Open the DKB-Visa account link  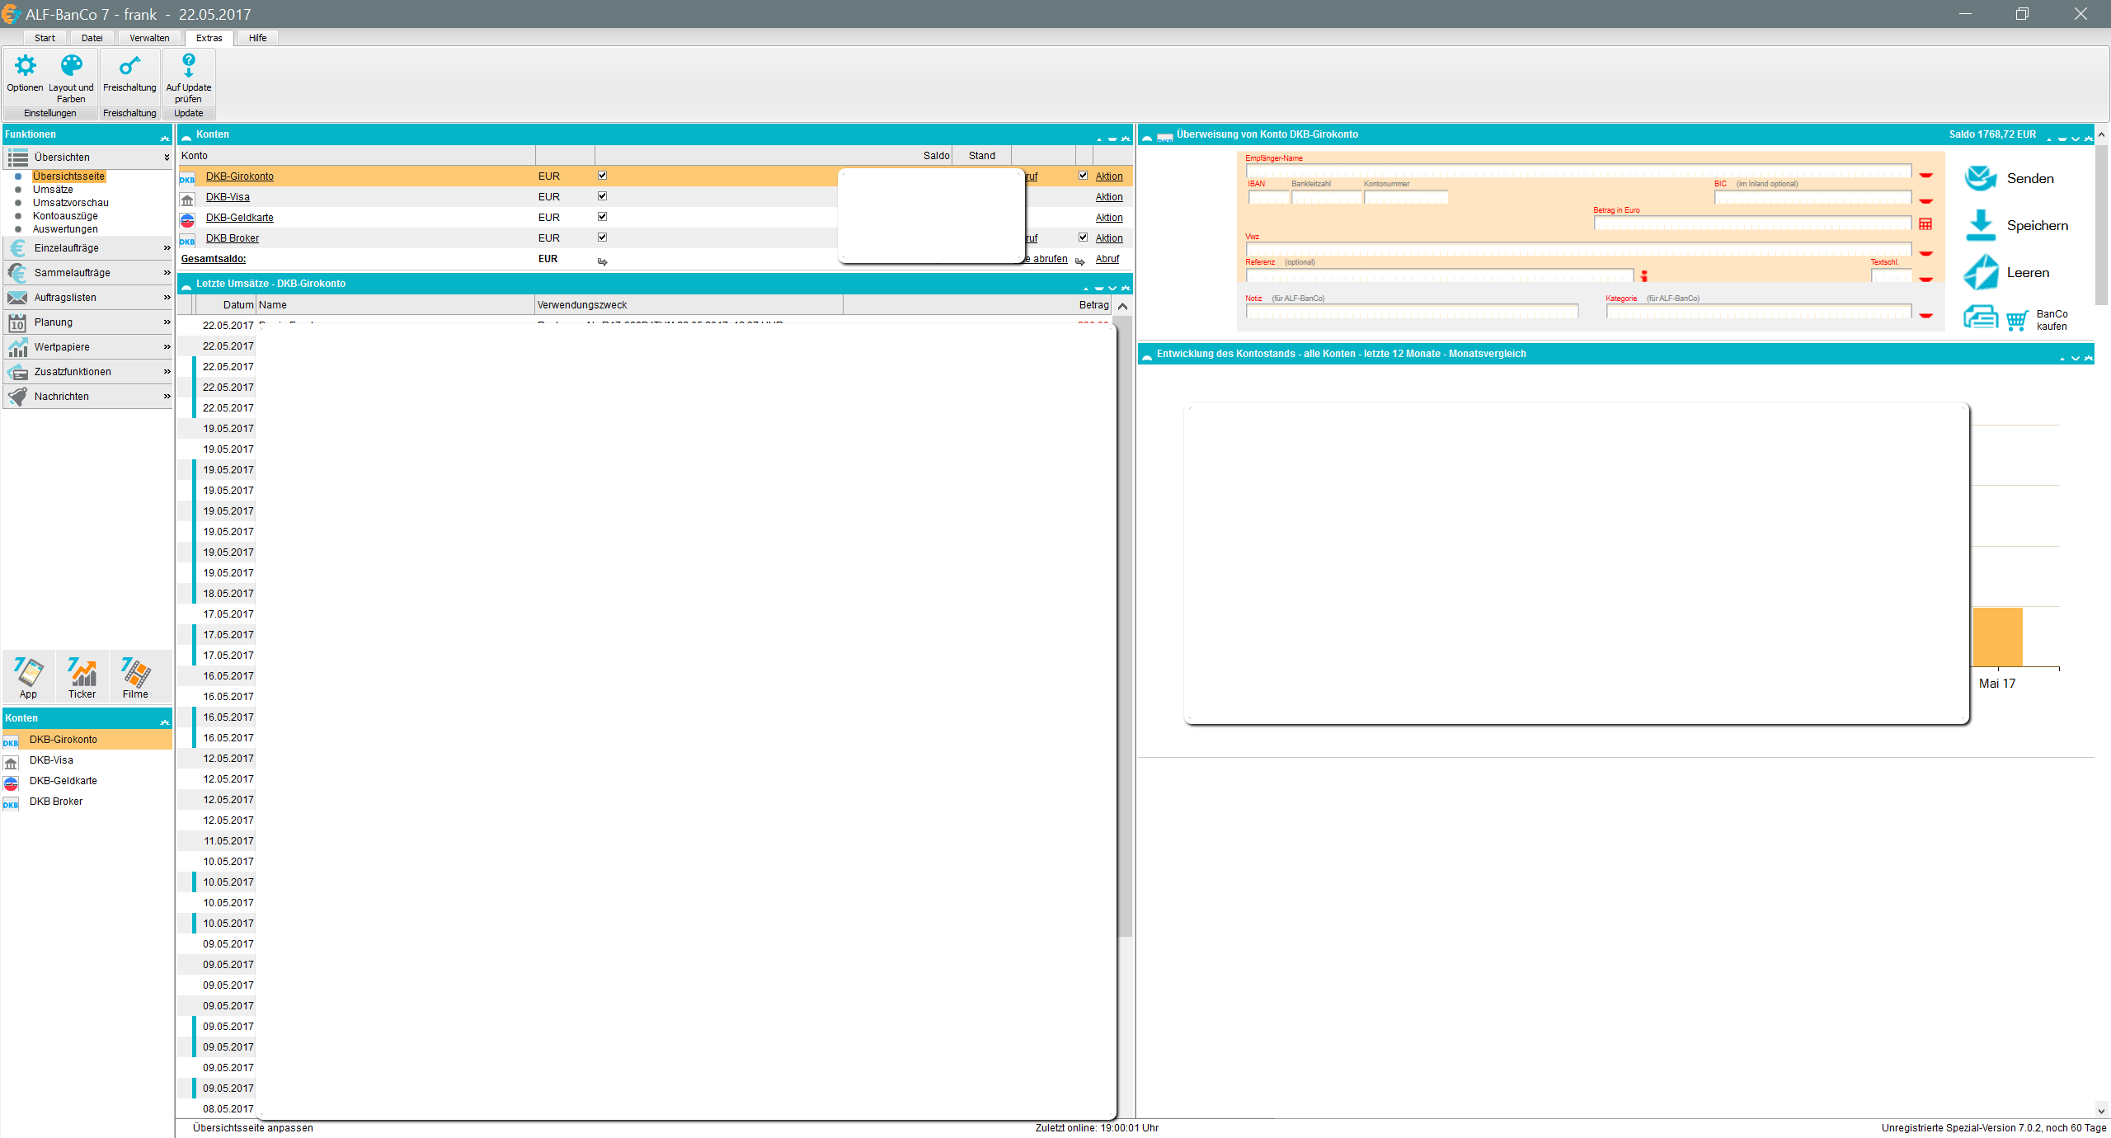(228, 197)
